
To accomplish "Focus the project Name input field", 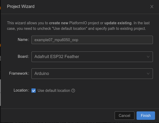I will tap(106, 40).
